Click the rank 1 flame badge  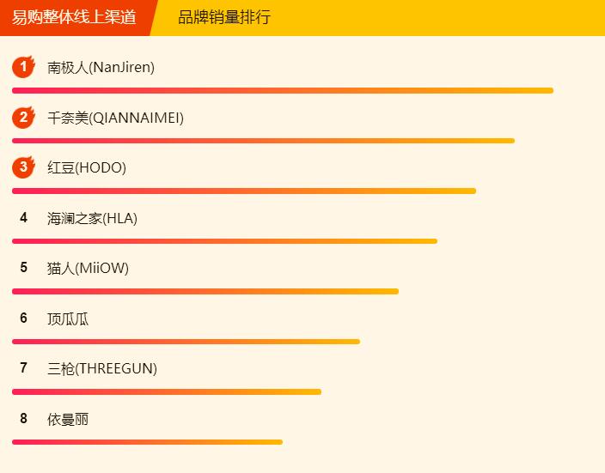click(23, 67)
